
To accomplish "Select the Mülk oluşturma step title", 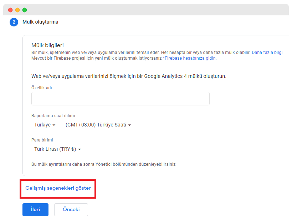I will [40, 22].
